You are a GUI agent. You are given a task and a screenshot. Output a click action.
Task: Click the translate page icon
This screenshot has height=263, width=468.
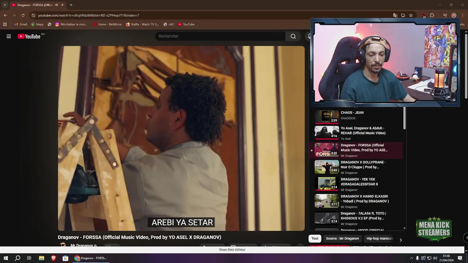(395, 15)
